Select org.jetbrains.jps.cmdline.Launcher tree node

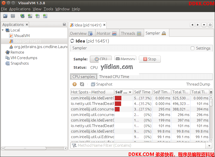tap(38, 47)
